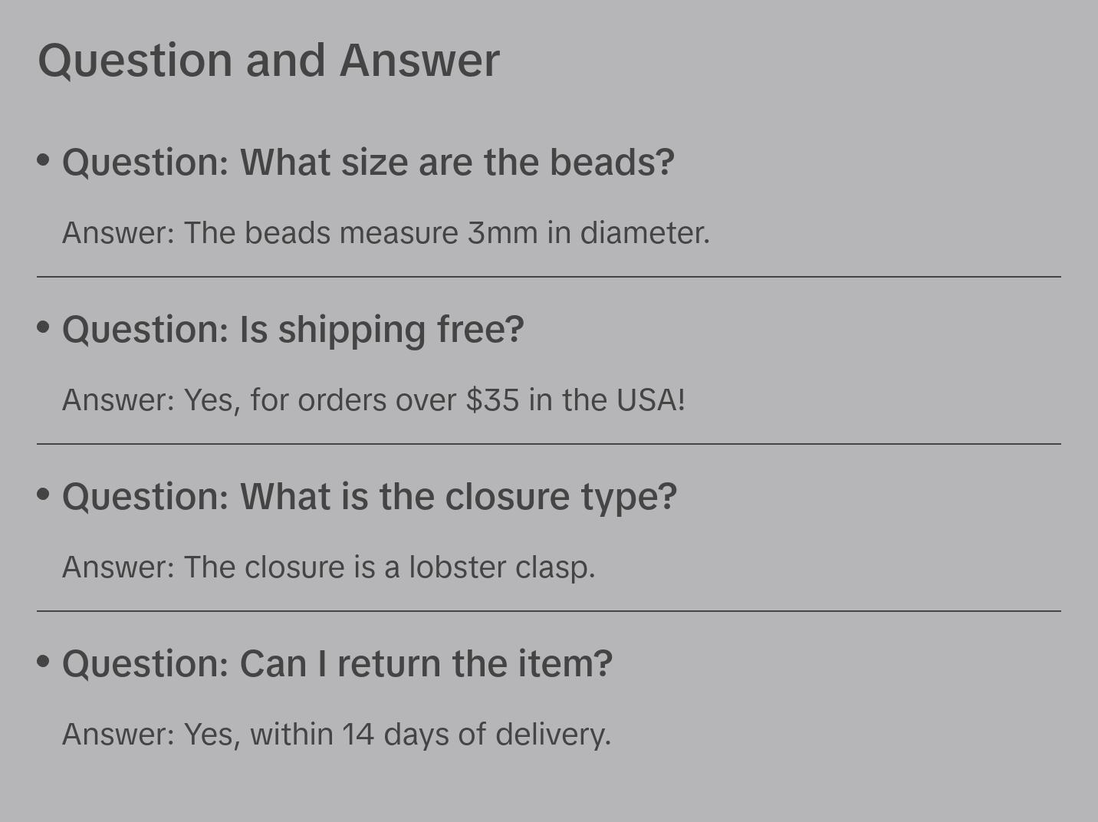Click the bullet beside the return question

click(x=44, y=661)
